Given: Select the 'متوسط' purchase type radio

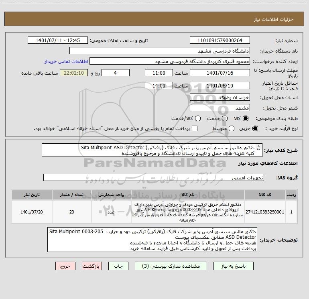Looking at the screenshot, I should point(232,128).
